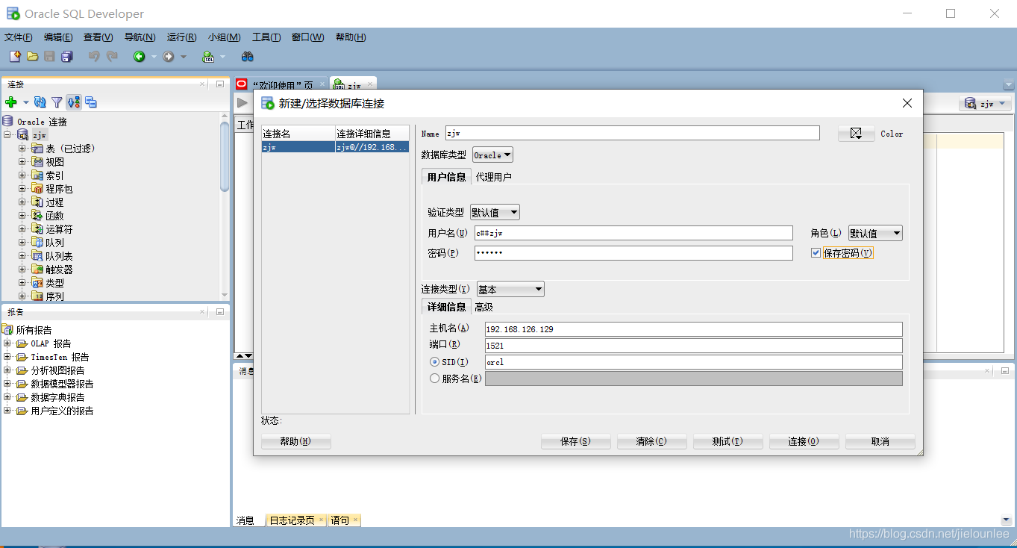Minimize the Reports panel with its icon
This screenshot has height=548, width=1017.
(219, 312)
